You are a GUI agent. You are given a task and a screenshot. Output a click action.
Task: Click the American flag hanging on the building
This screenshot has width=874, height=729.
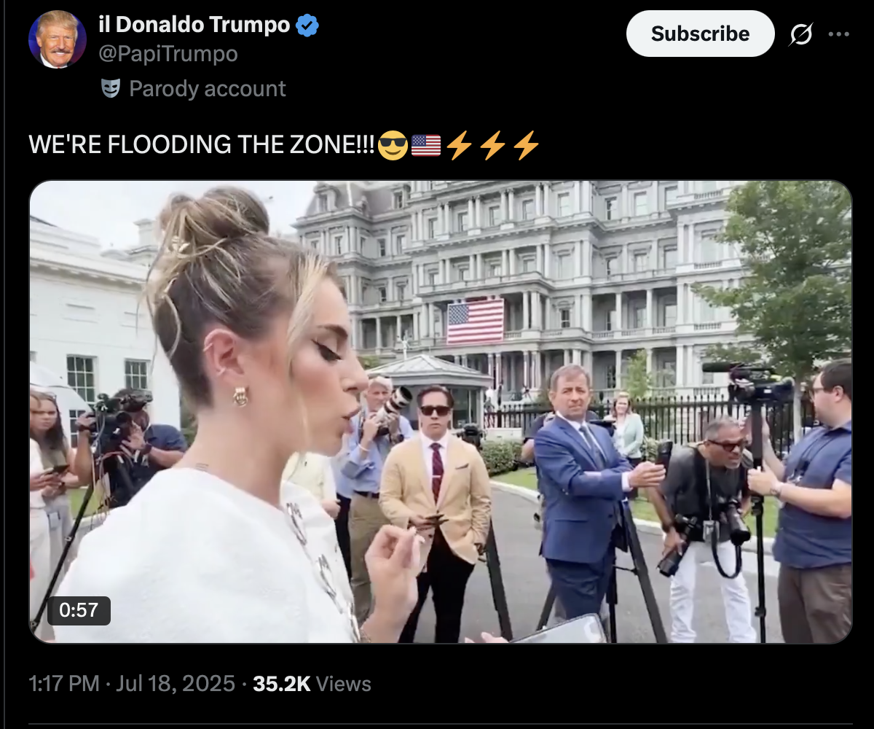tap(475, 321)
